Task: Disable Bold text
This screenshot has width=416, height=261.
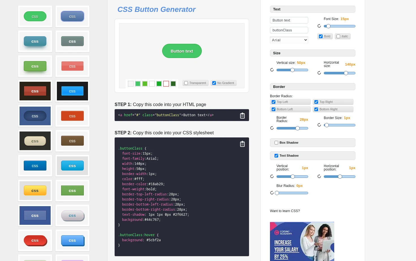Action: pyautogui.click(x=321, y=36)
